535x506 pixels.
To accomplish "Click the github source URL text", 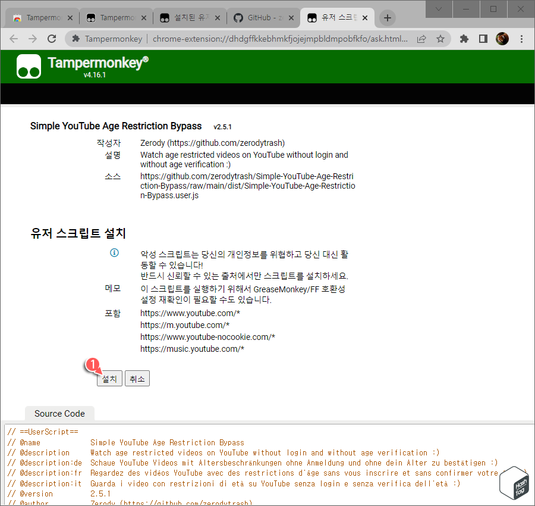I will 248,186.
